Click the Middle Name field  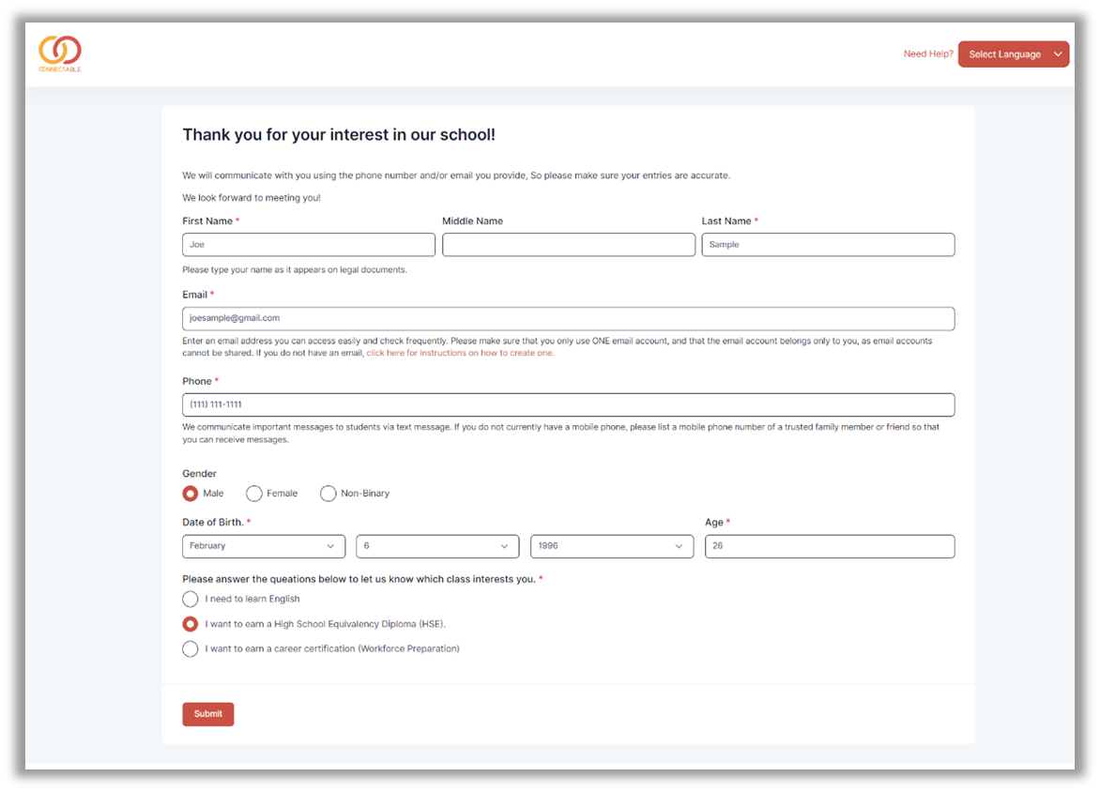tap(568, 245)
